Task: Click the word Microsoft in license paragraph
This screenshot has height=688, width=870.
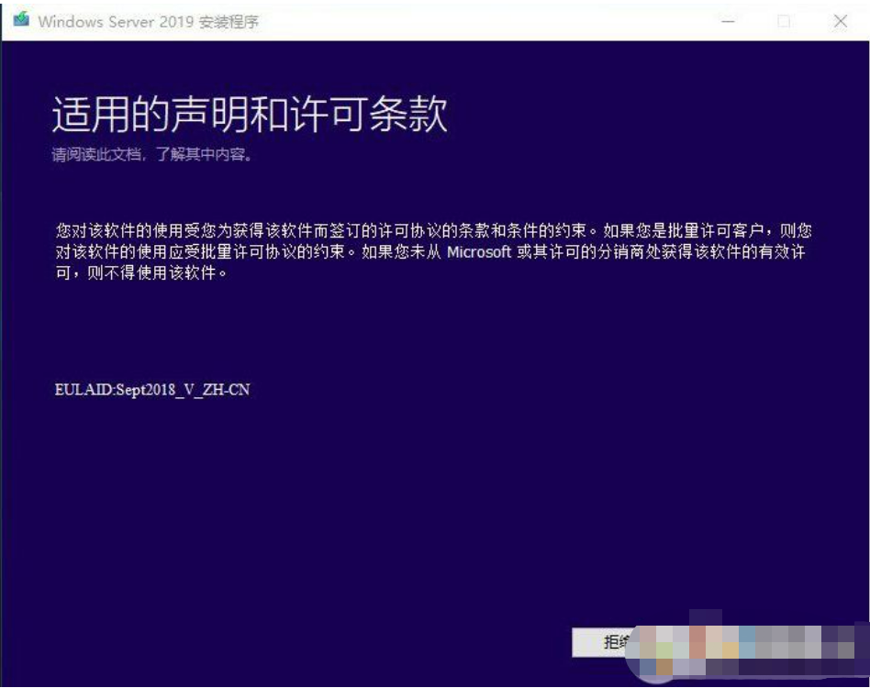Action: (x=479, y=252)
